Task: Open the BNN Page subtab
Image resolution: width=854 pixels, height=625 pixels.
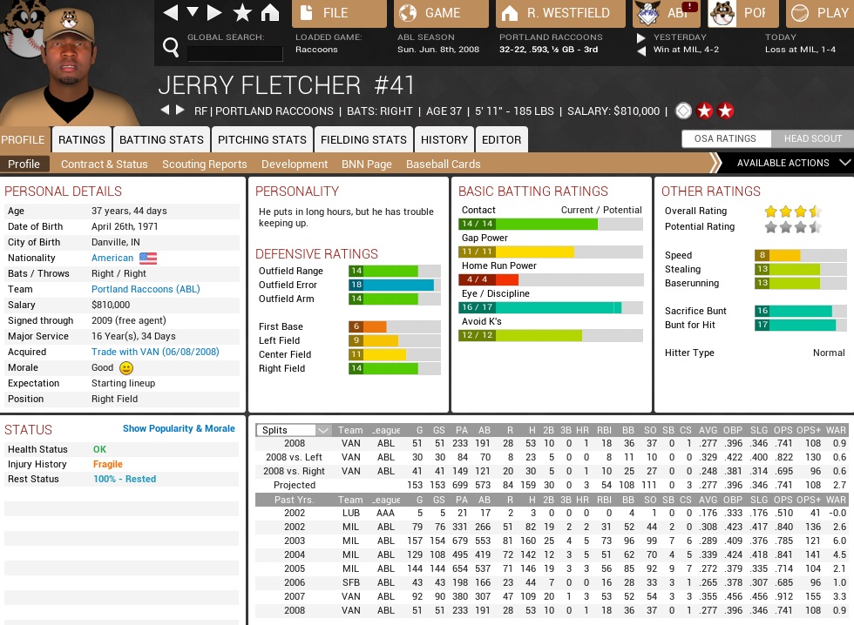Action: [367, 164]
